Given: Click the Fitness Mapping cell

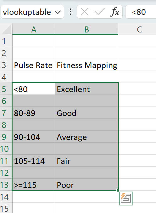Looking at the screenshot, I should coord(87,65).
